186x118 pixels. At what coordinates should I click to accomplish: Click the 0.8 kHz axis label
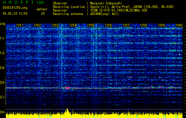click(2, 83)
